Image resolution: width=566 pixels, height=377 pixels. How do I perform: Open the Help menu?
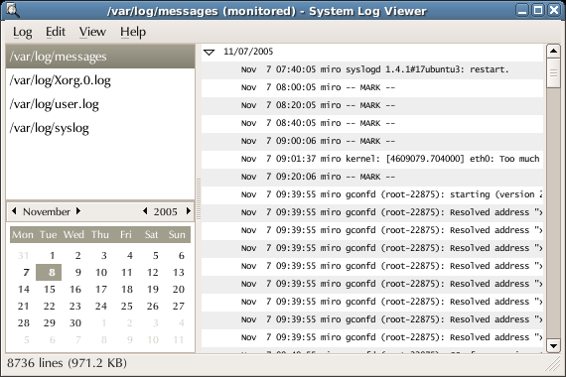[133, 32]
